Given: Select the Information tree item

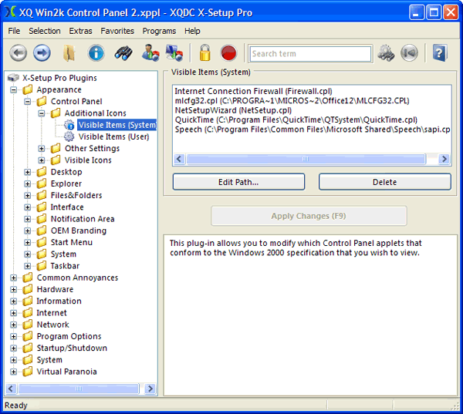Looking at the screenshot, I should coord(59,301).
